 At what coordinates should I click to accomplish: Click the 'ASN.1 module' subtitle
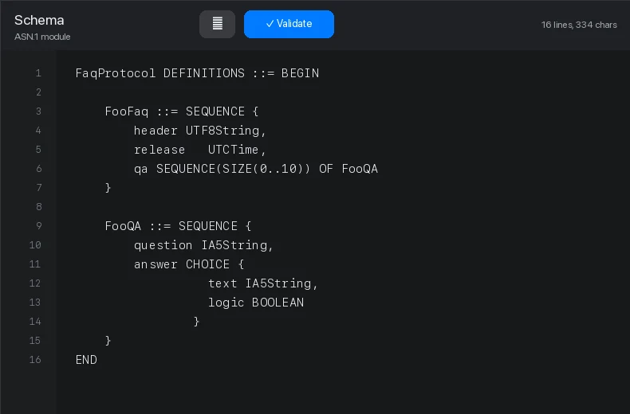42,37
